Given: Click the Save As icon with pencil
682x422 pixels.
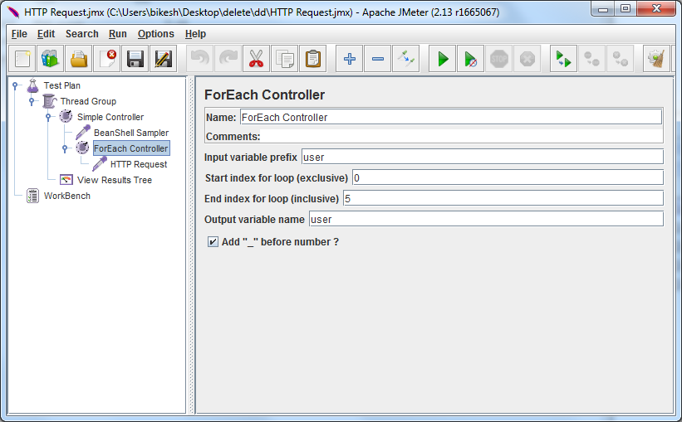Looking at the screenshot, I should (164, 59).
